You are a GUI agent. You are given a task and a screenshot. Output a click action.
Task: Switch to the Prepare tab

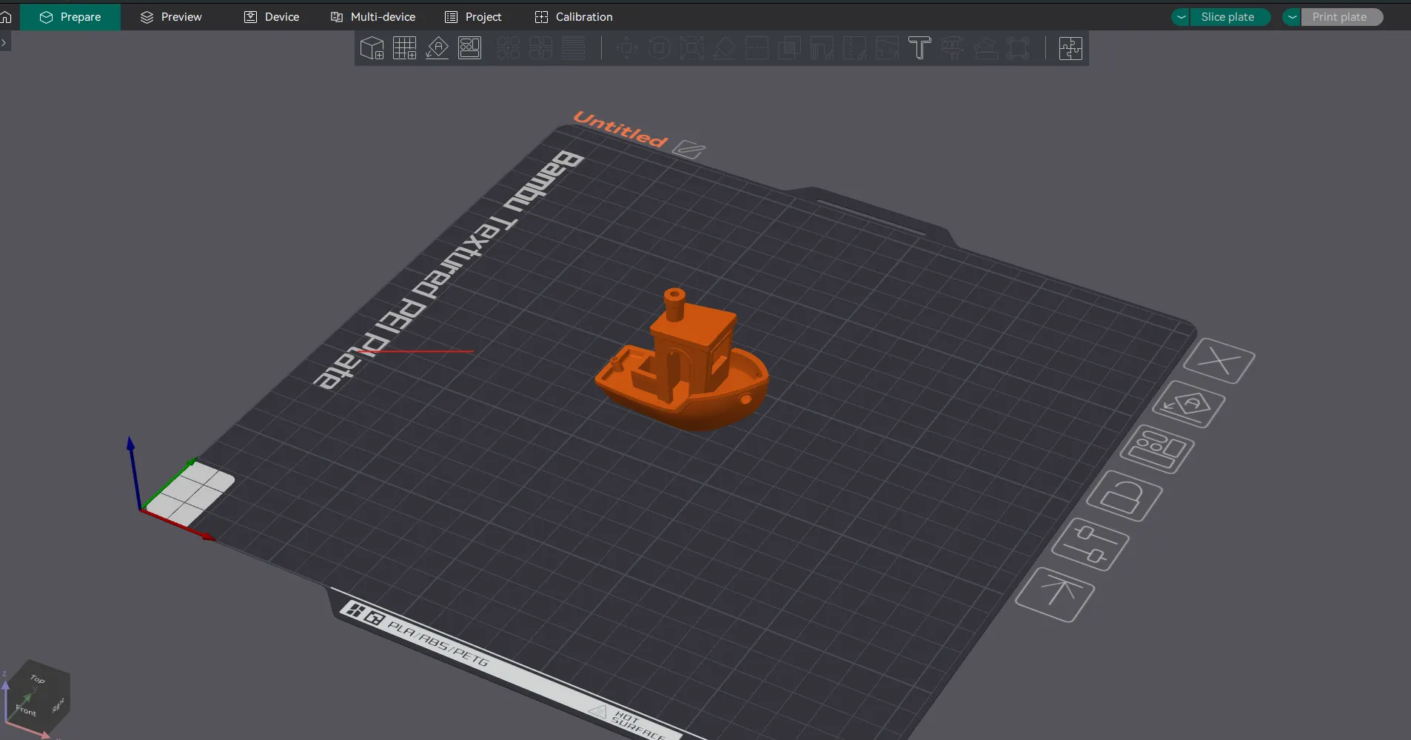click(x=70, y=16)
